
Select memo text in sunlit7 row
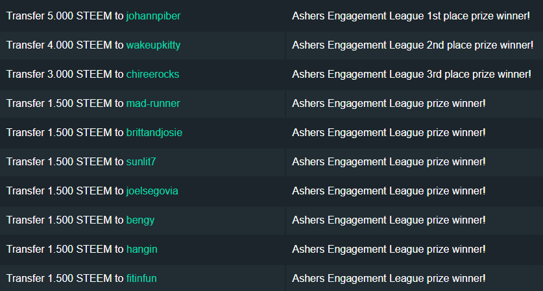click(389, 161)
